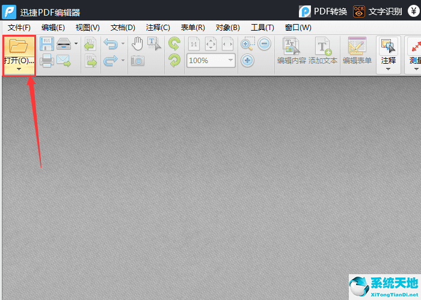
Task: Open the 文档(D) menu
Action: click(x=123, y=28)
